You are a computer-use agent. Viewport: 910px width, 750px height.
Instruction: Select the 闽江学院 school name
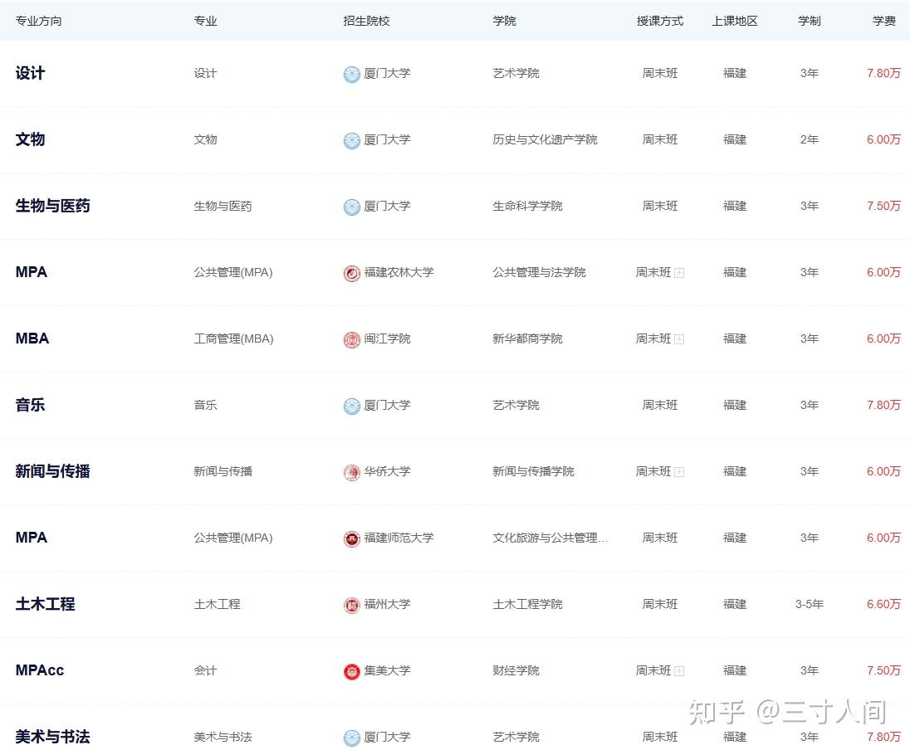coord(387,338)
